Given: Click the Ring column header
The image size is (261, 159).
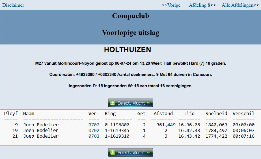Looking at the screenshot, I should point(110,114).
